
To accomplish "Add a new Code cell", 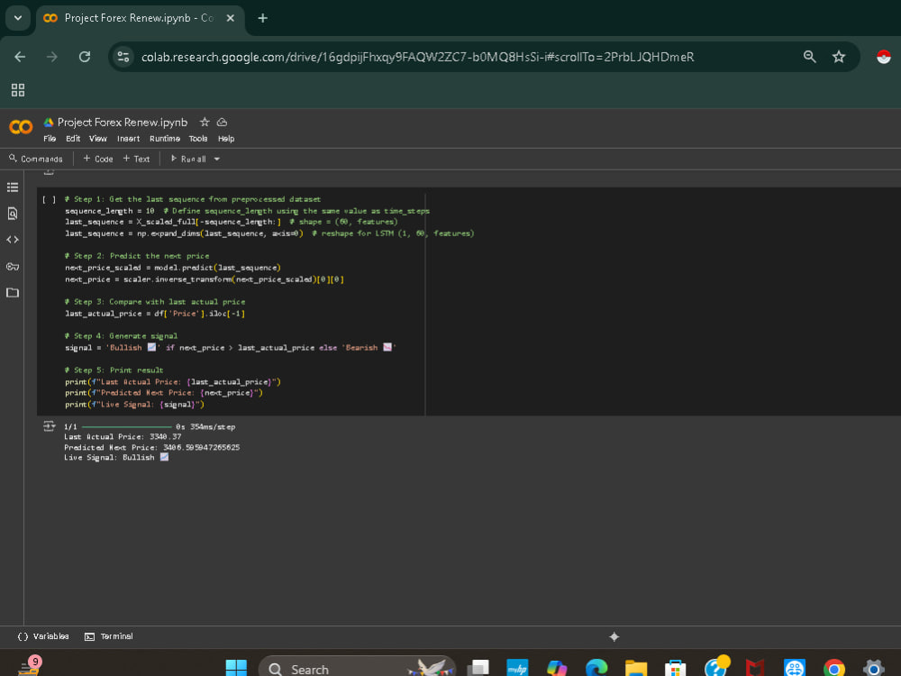I will [98, 159].
